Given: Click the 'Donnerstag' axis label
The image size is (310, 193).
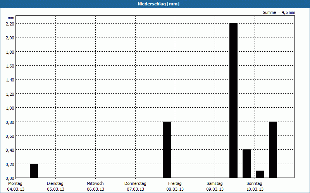Looking at the screenshot, I should [x=135, y=184].
